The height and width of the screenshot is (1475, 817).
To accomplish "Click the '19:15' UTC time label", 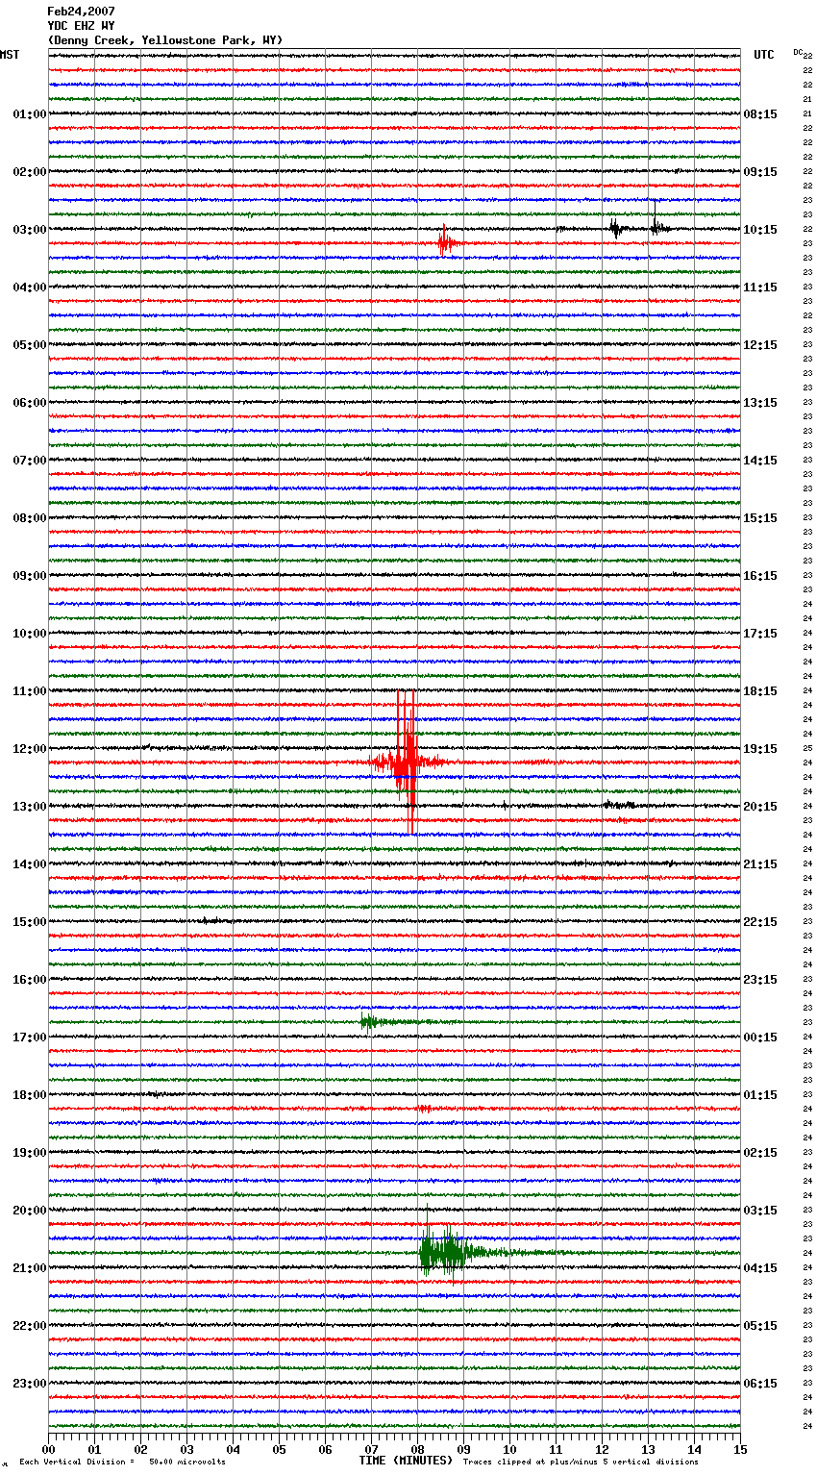I will (760, 749).
